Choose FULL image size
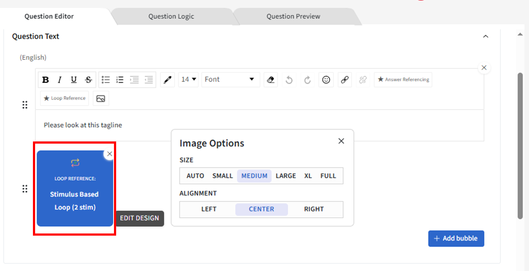The width and height of the screenshot is (529, 271). (328, 176)
